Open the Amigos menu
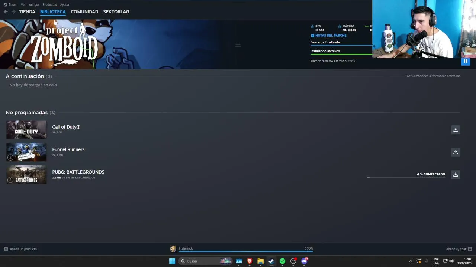476x267 pixels. click(x=34, y=4)
